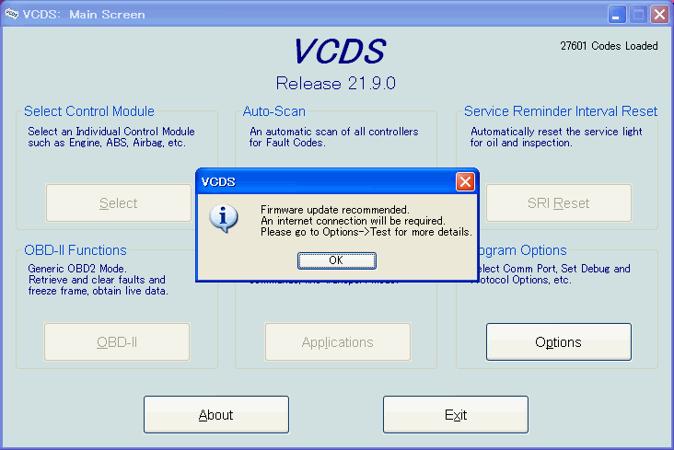Click the 'Select Control Module' group title
The height and width of the screenshot is (450, 674).
point(89,111)
